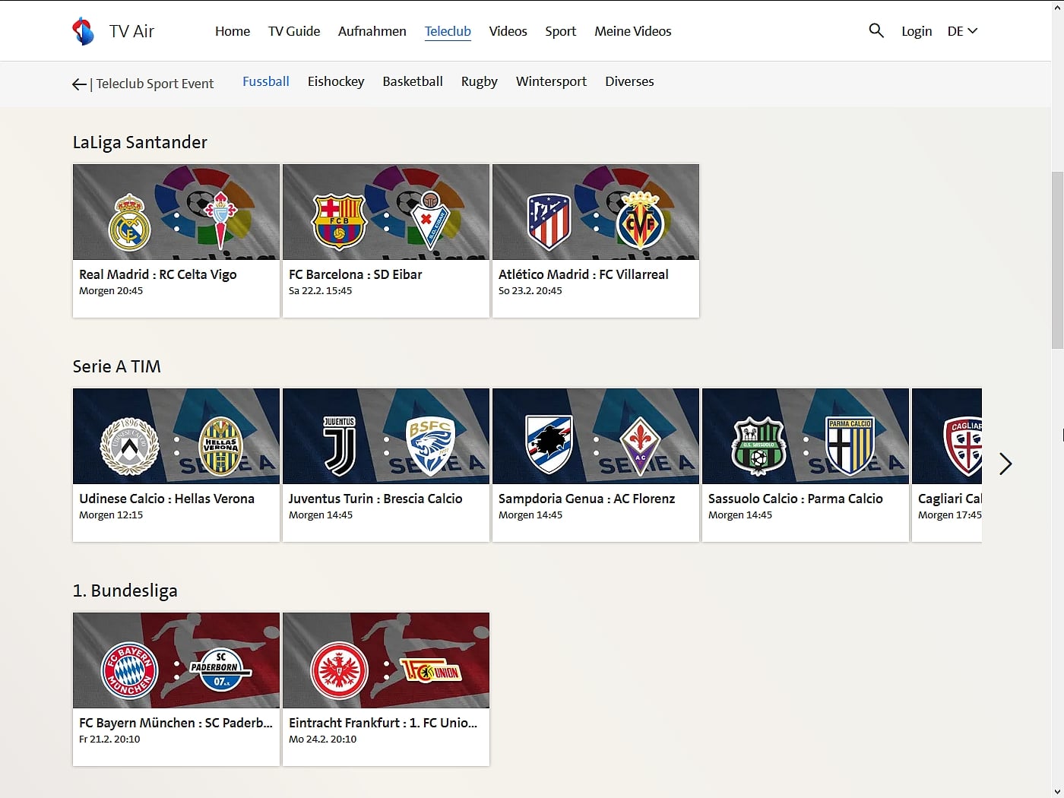Click the scrollbar down arrow
Image resolution: width=1064 pixels, height=798 pixels.
click(1057, 791)
